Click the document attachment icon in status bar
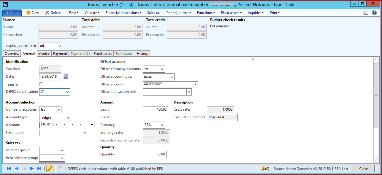 pyautogui.click(x=60, y=168)
